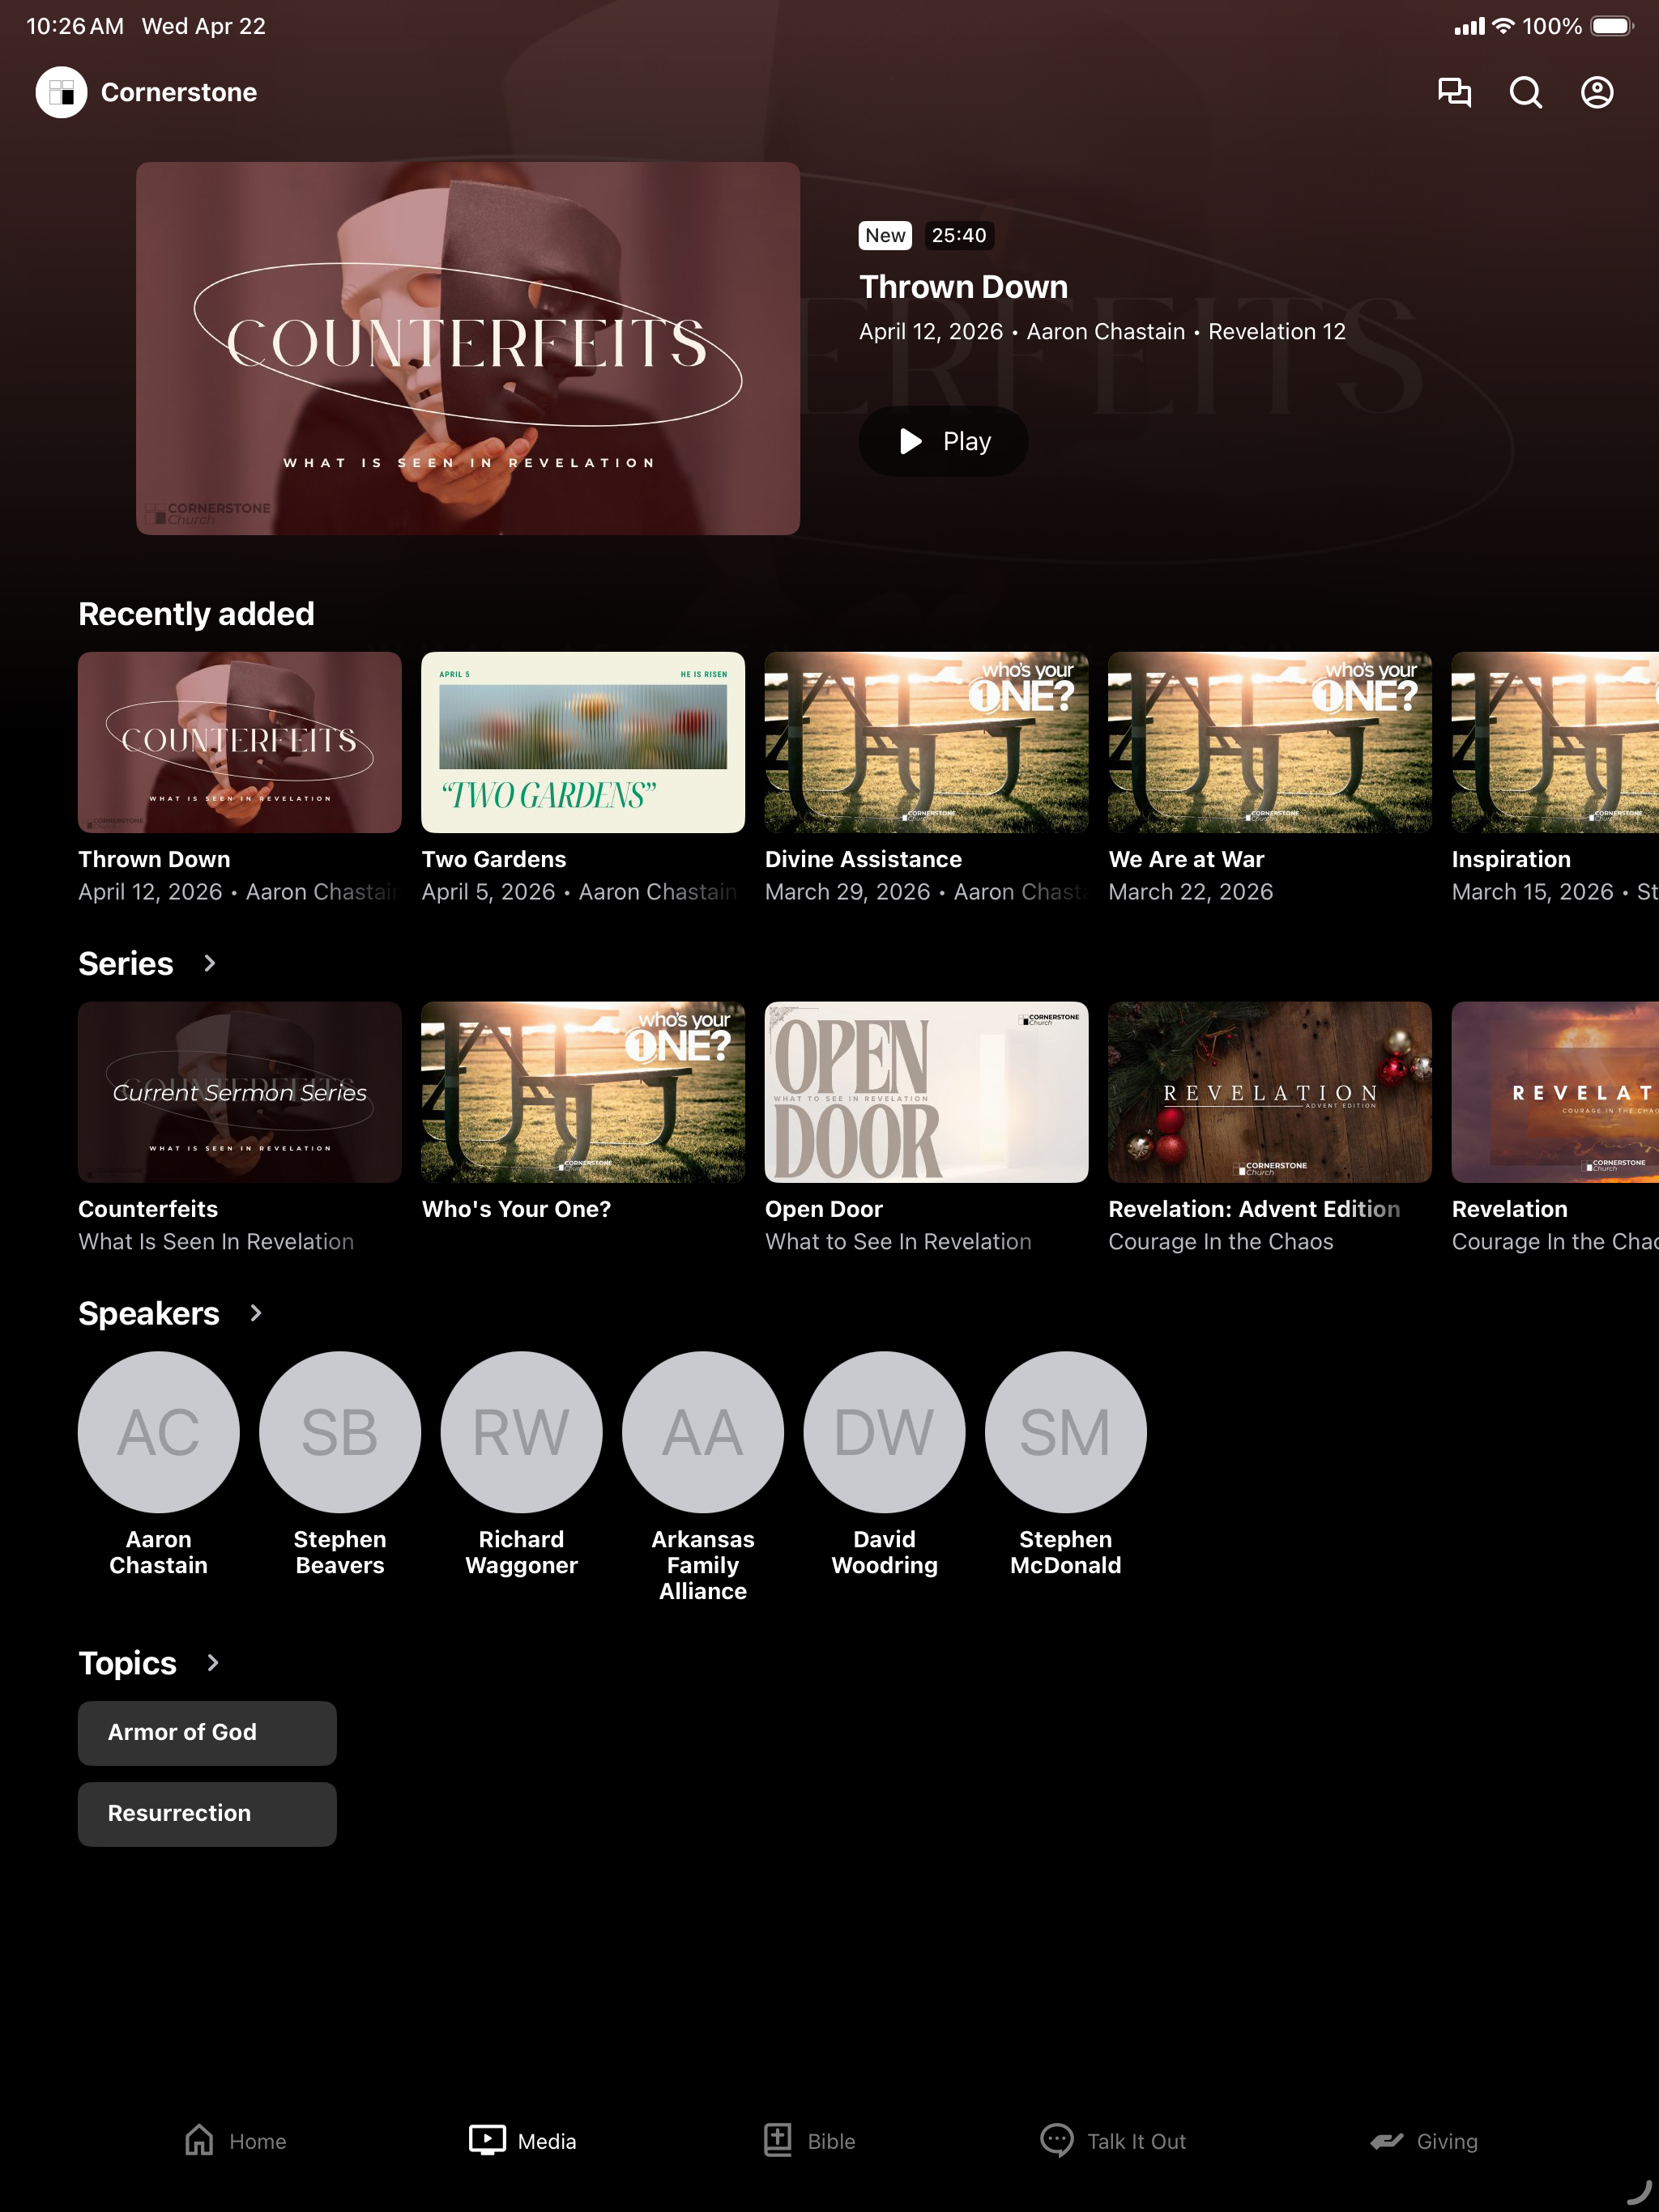
Task: Select Richard Waggoner RW avatar
Action: 522,1432
